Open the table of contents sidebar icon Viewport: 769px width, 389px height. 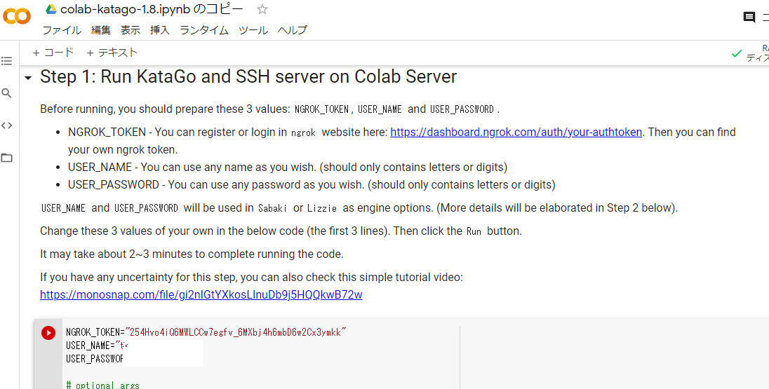click(x=6, y=61)
